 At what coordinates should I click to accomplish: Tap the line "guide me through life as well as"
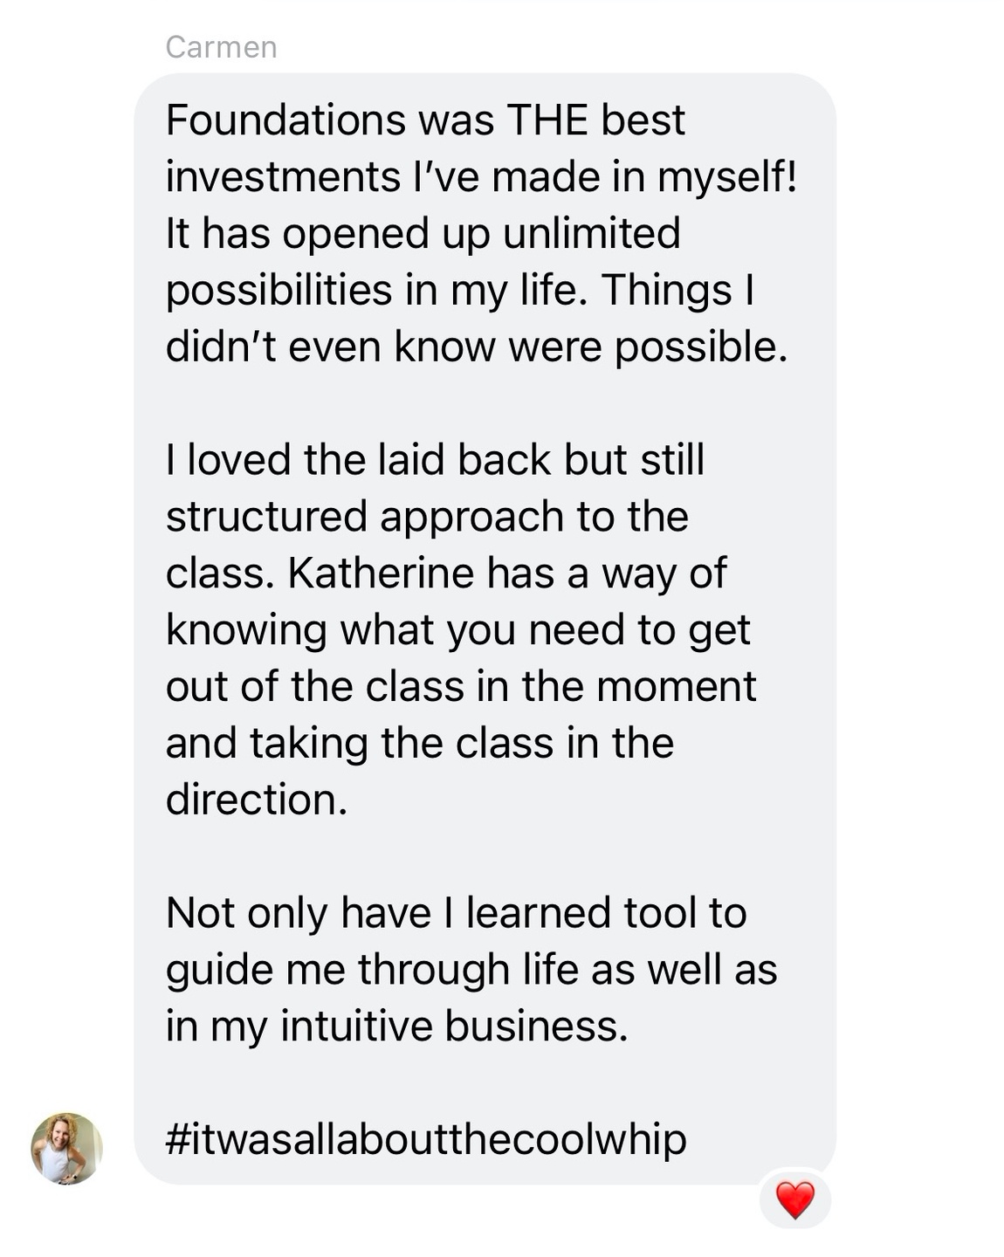471,970
